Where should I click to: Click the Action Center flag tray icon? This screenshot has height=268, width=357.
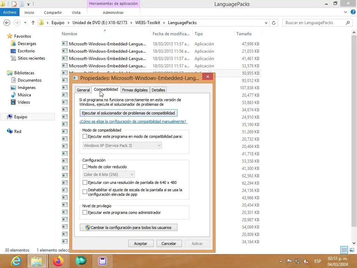pos(289,261)
